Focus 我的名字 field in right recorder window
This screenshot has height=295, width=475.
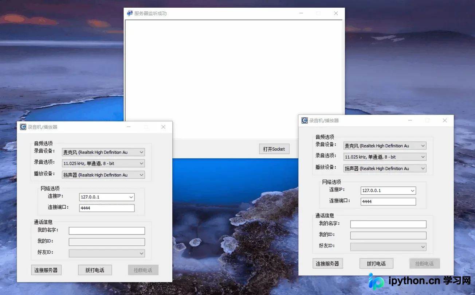click(x=388, y=224)
